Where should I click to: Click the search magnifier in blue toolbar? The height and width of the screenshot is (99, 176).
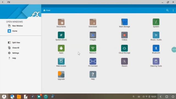pos(167,10)
